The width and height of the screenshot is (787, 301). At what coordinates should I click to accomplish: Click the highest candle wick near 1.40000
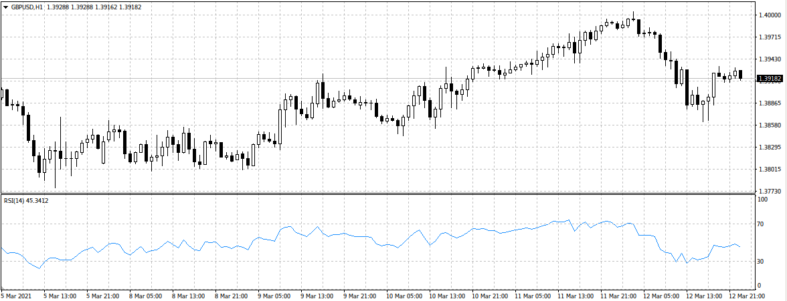[x=633, y=13]
